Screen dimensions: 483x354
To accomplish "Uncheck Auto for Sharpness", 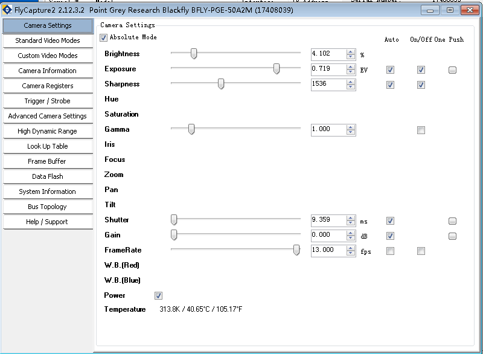I will (x=390, y=85).
